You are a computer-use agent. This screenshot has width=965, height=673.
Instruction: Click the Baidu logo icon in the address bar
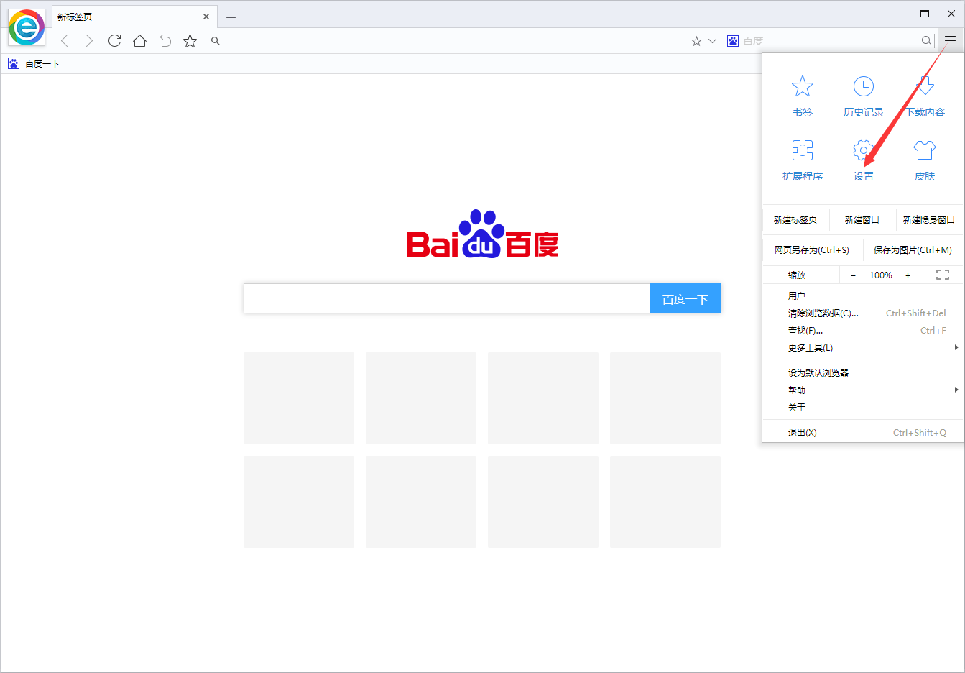(731, 41)
